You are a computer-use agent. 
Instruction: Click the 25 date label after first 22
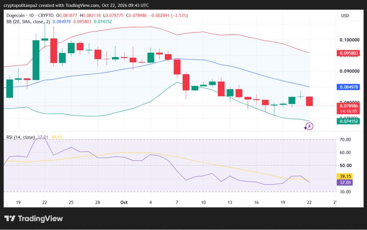click(71, 202)
